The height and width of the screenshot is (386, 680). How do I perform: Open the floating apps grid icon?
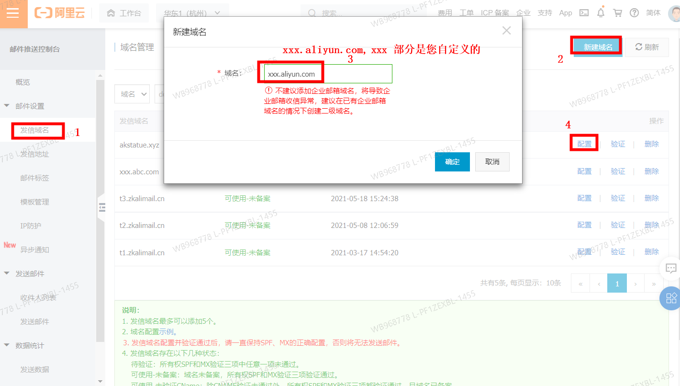click(x=670, y=298)
